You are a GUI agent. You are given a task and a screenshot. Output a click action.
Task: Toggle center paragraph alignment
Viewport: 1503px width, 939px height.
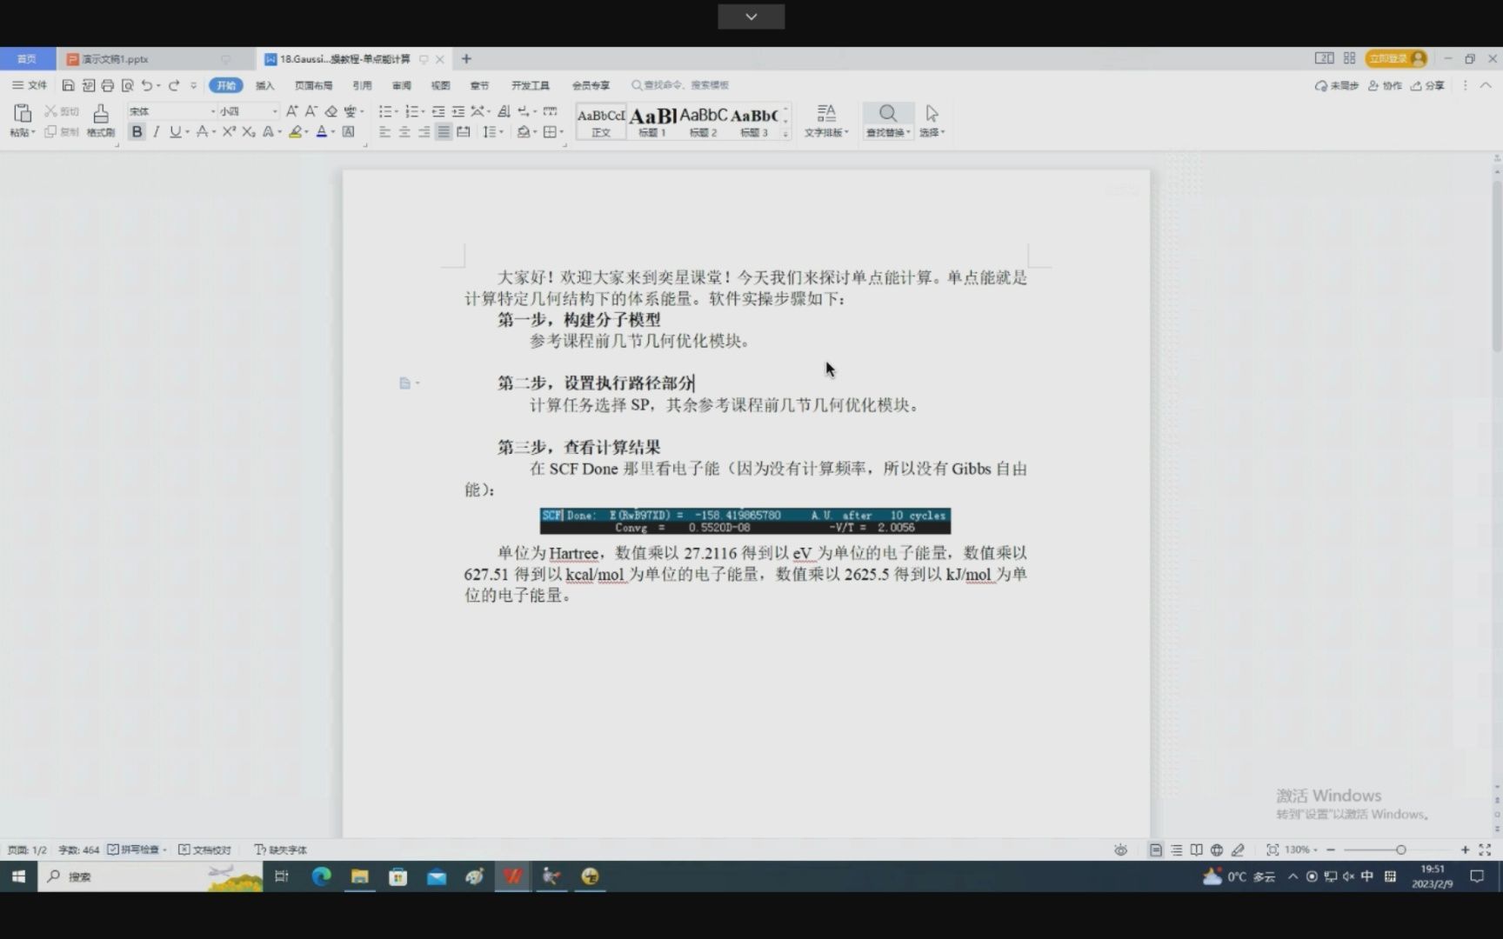click(404, 131)
